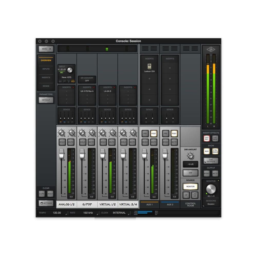Open the sample RATE 192 kHz menu
This screenshot has height=257, width=257.
click(88, 213)
